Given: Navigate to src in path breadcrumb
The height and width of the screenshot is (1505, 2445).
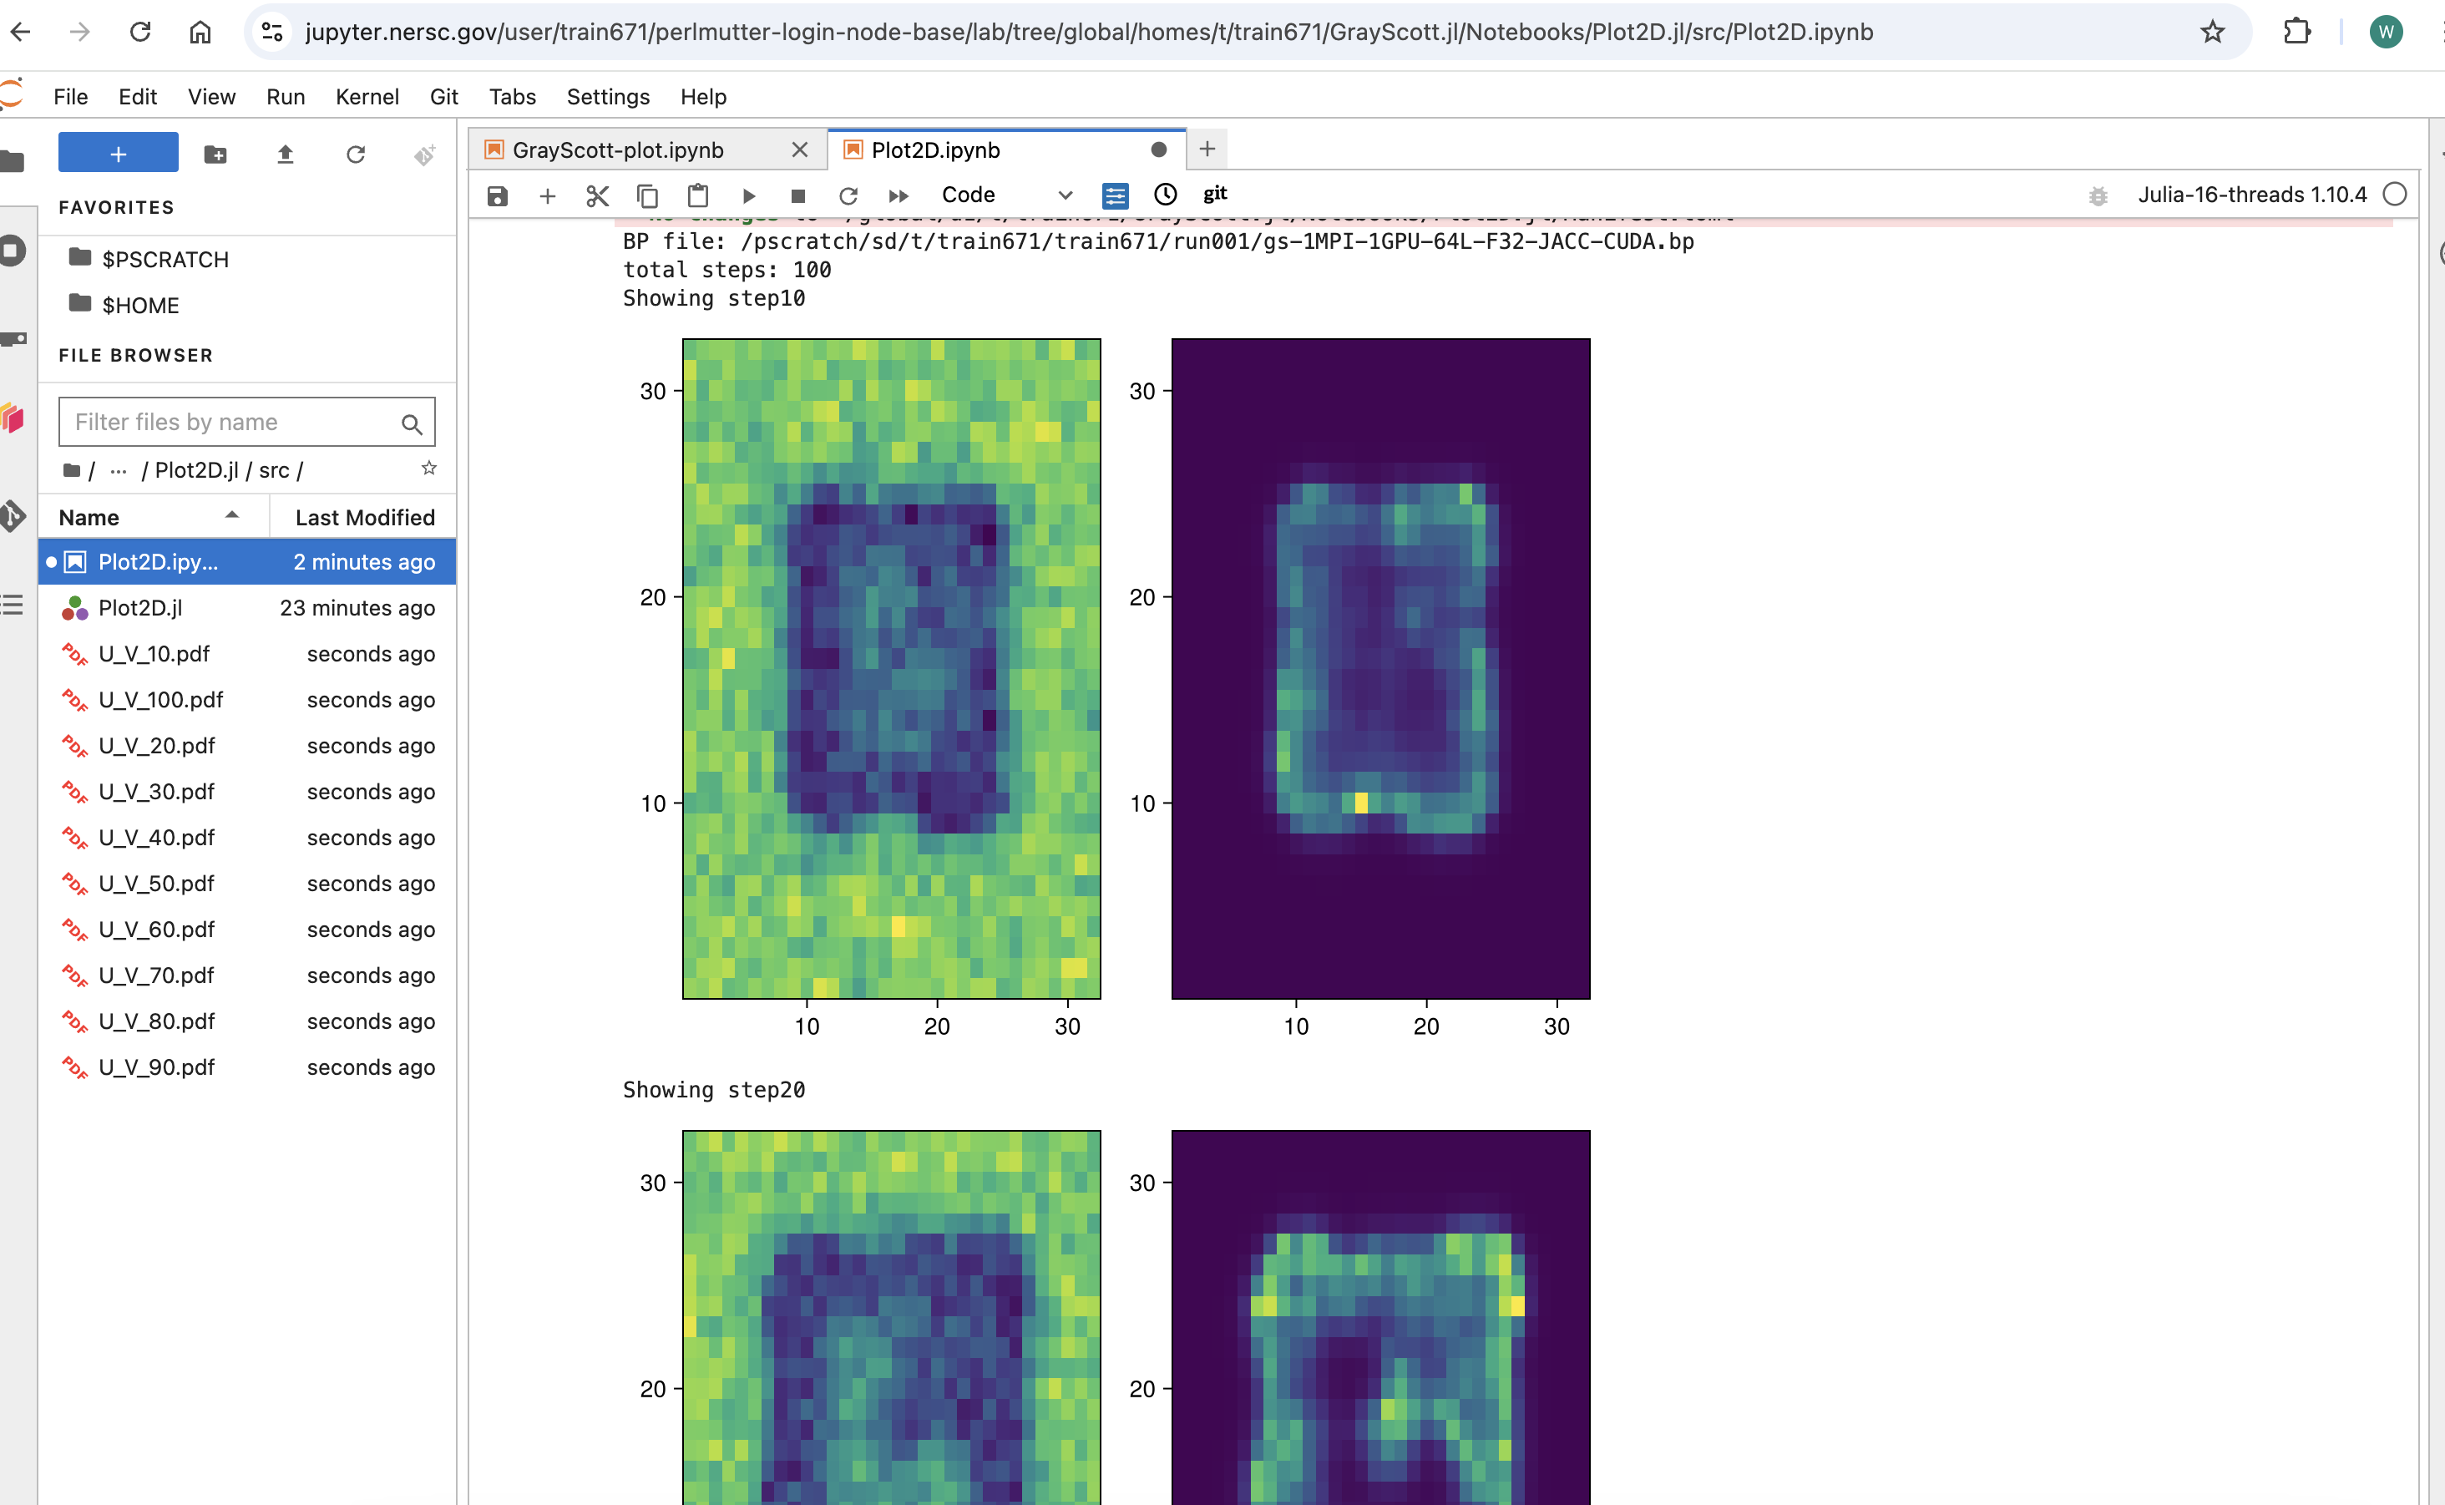Looking at the screenshot, I should [274, 470].
